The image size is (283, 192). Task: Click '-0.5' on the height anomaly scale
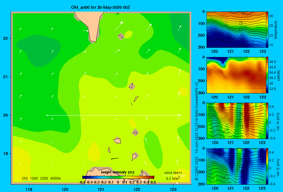click(x=82, y=182)
